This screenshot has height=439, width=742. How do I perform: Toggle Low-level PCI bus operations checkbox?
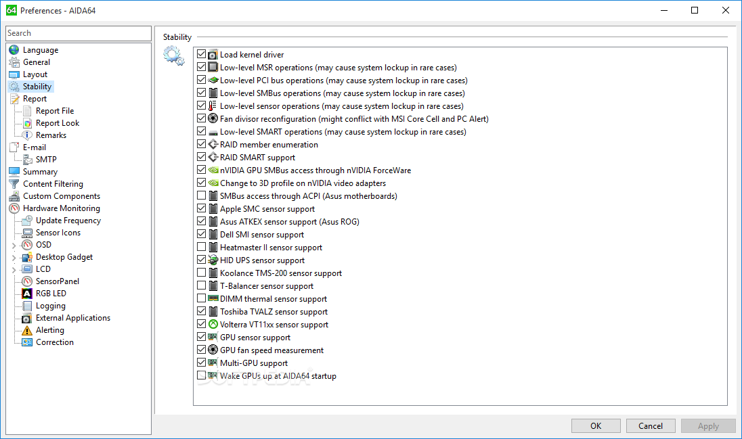(201, 79)
